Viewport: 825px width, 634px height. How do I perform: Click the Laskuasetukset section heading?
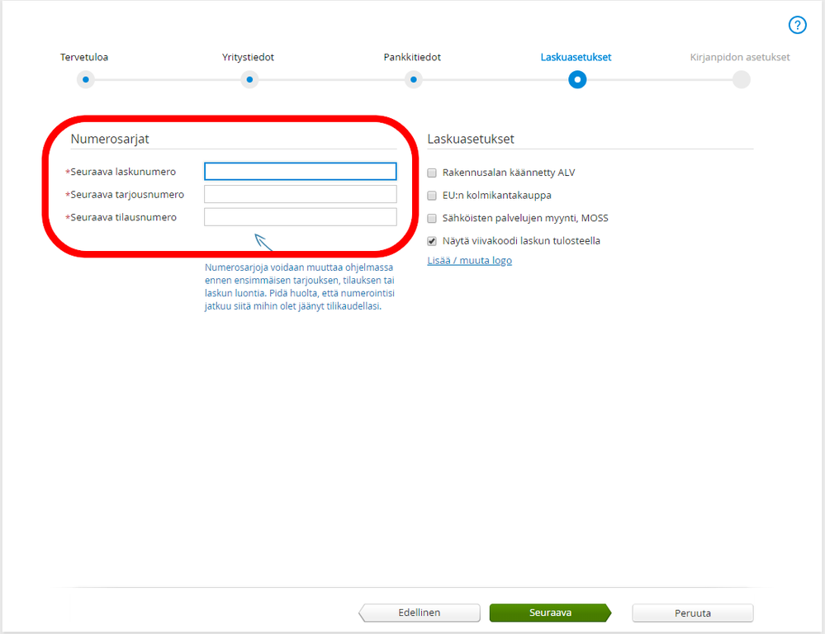click(x=471, y=139)
